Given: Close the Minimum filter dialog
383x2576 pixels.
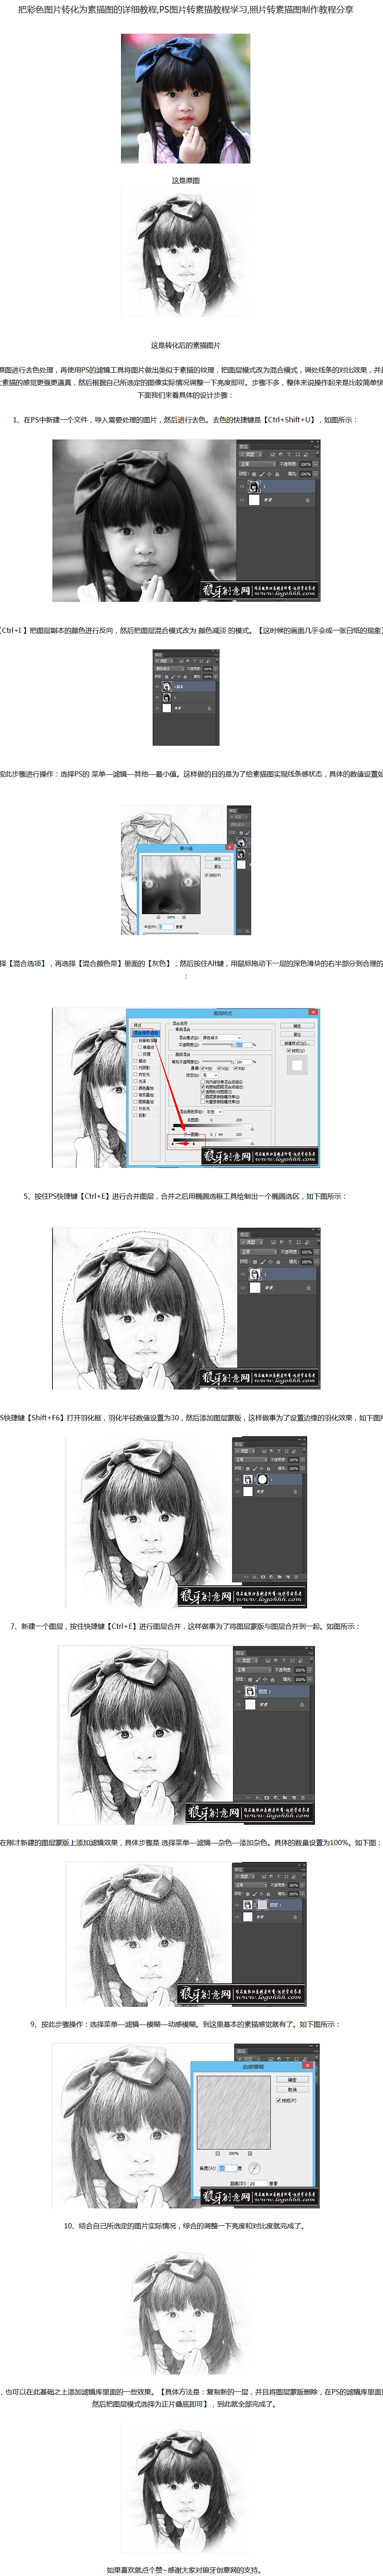Looking at the screenshot, I should coord(230,848).
